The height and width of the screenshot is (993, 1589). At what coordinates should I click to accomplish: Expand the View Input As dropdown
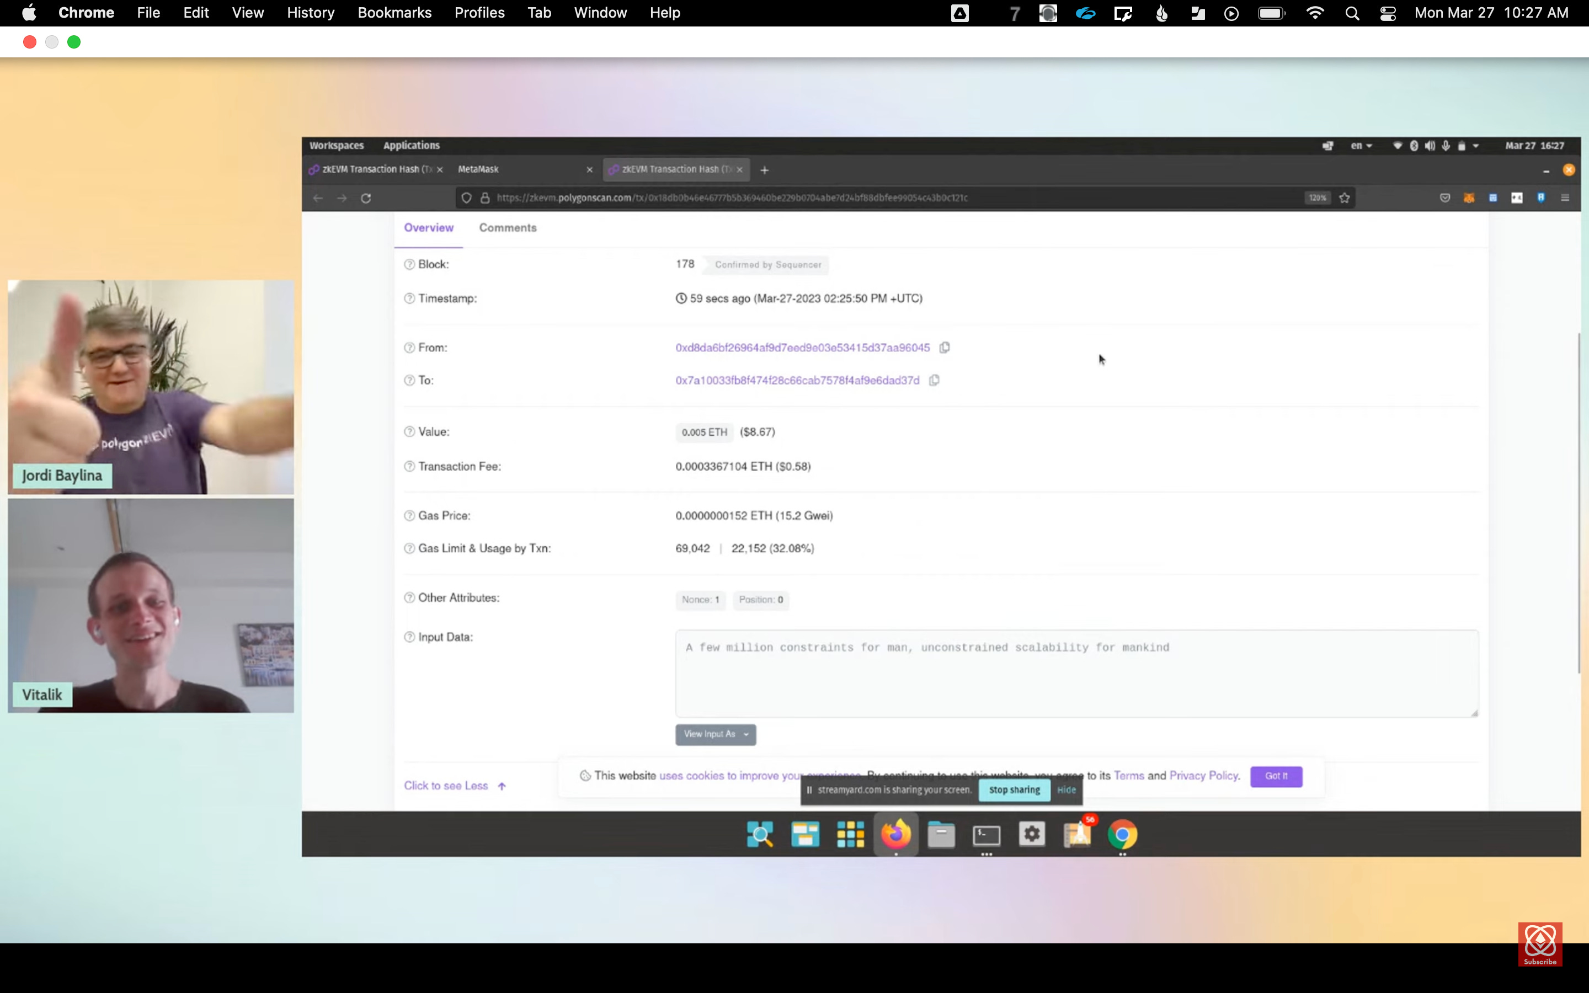(x=715, y=734)
